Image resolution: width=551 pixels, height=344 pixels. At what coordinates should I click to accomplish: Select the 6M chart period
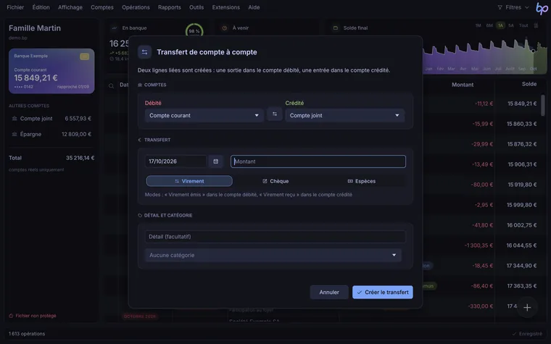tap(489, 25)
